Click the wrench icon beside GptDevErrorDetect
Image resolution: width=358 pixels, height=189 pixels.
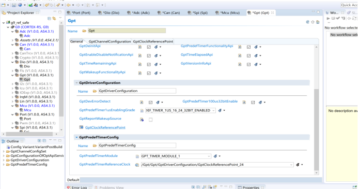coord(158,103)
